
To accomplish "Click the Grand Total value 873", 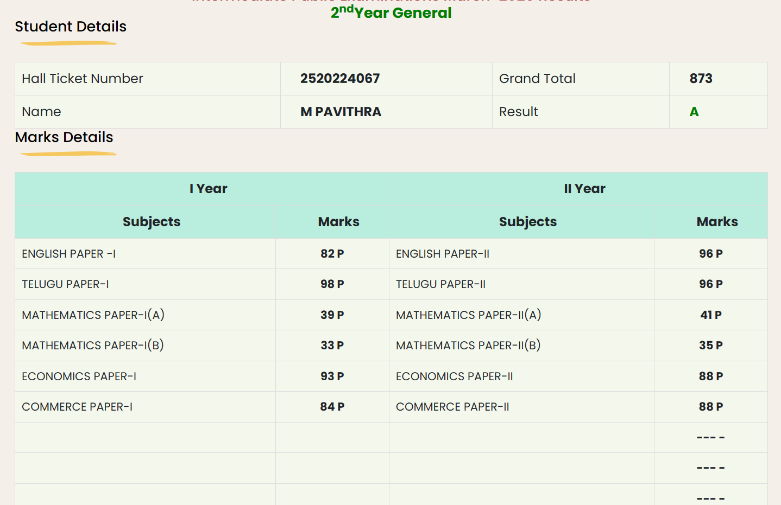I will [x=701, y=79].
